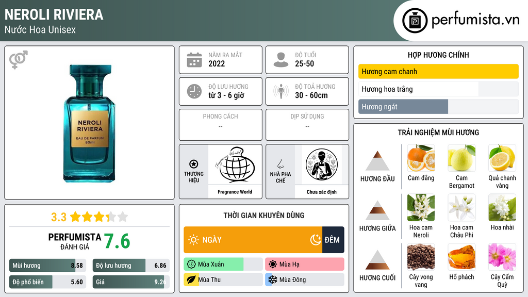Click the Fragrance World globe logo

coord(235,165)
